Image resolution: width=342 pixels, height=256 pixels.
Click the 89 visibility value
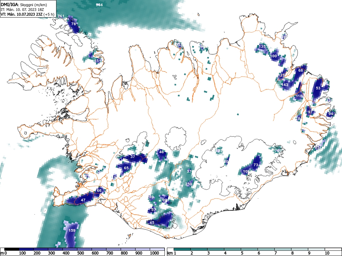click(151, 197)
